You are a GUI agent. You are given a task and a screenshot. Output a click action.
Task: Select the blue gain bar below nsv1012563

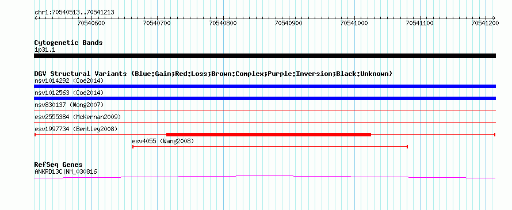[x=265, y=98]
